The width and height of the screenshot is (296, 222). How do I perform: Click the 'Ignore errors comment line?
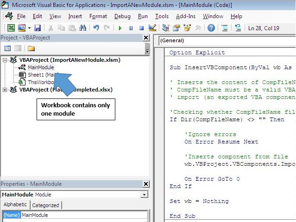pyautogui.click(x=210, y=134)
